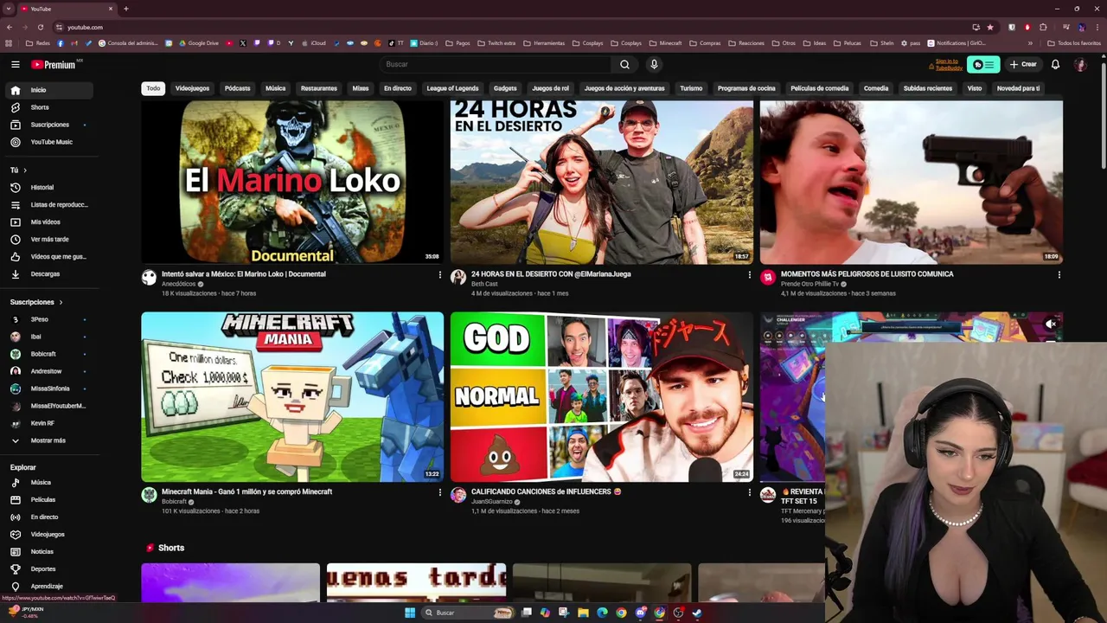
Task: Reload the page in Chrome
Action: tap(40, 27)
